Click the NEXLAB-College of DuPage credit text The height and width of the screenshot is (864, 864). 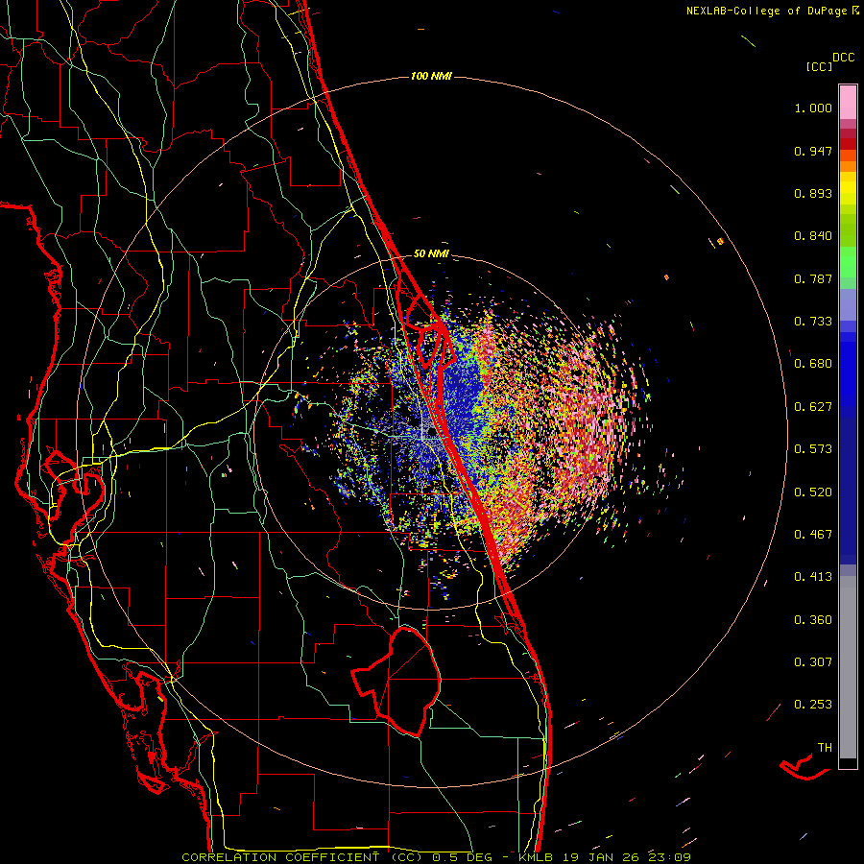point(772,11)
